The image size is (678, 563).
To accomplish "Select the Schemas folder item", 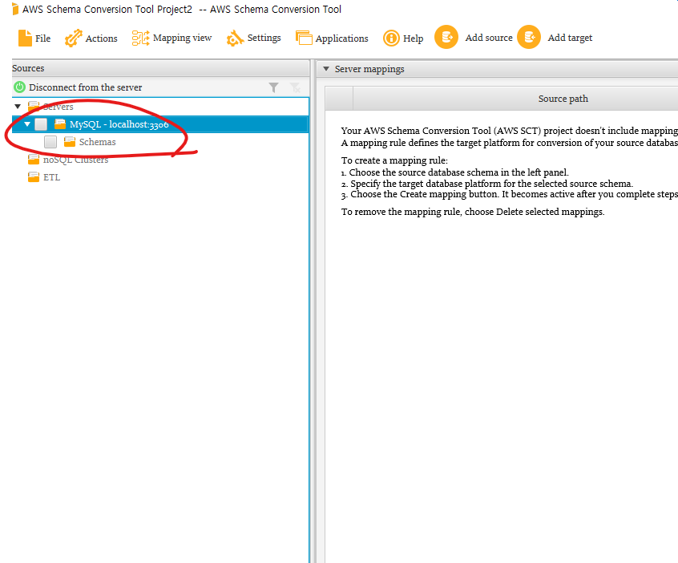I will (x=97, y=142).
